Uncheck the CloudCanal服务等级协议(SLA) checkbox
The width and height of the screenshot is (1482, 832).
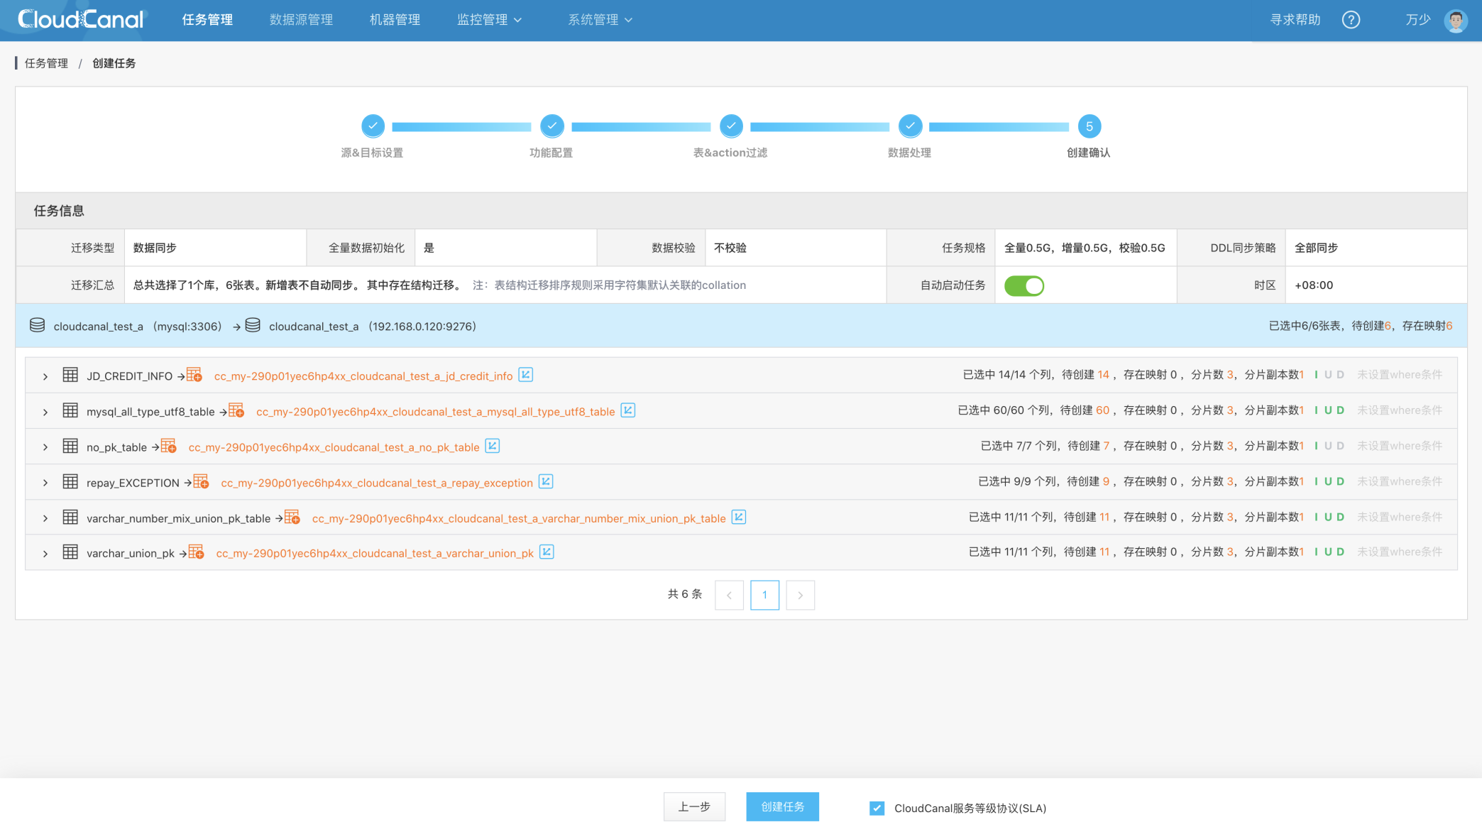pyautogui.click(x=875, y=807)
